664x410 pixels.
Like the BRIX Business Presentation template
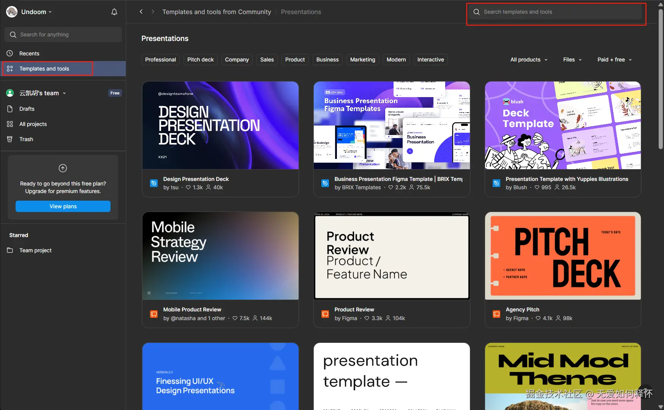point(390,187)
